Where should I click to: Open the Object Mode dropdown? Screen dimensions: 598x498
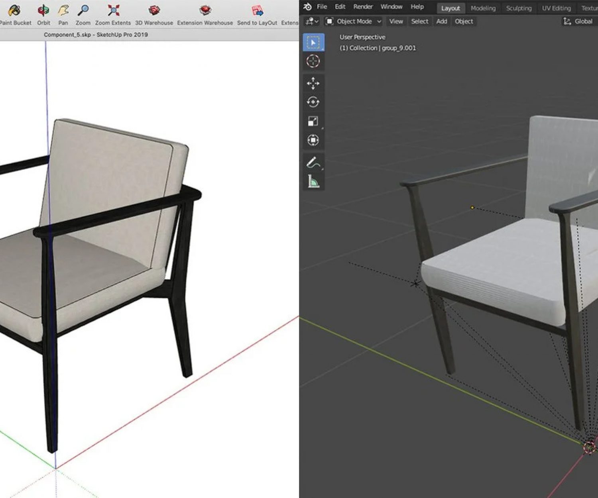pyautogui.click(x=354, y=22)
